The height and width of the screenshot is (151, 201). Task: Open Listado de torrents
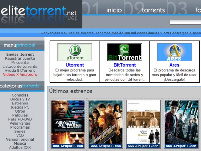(x=20, y=66)
